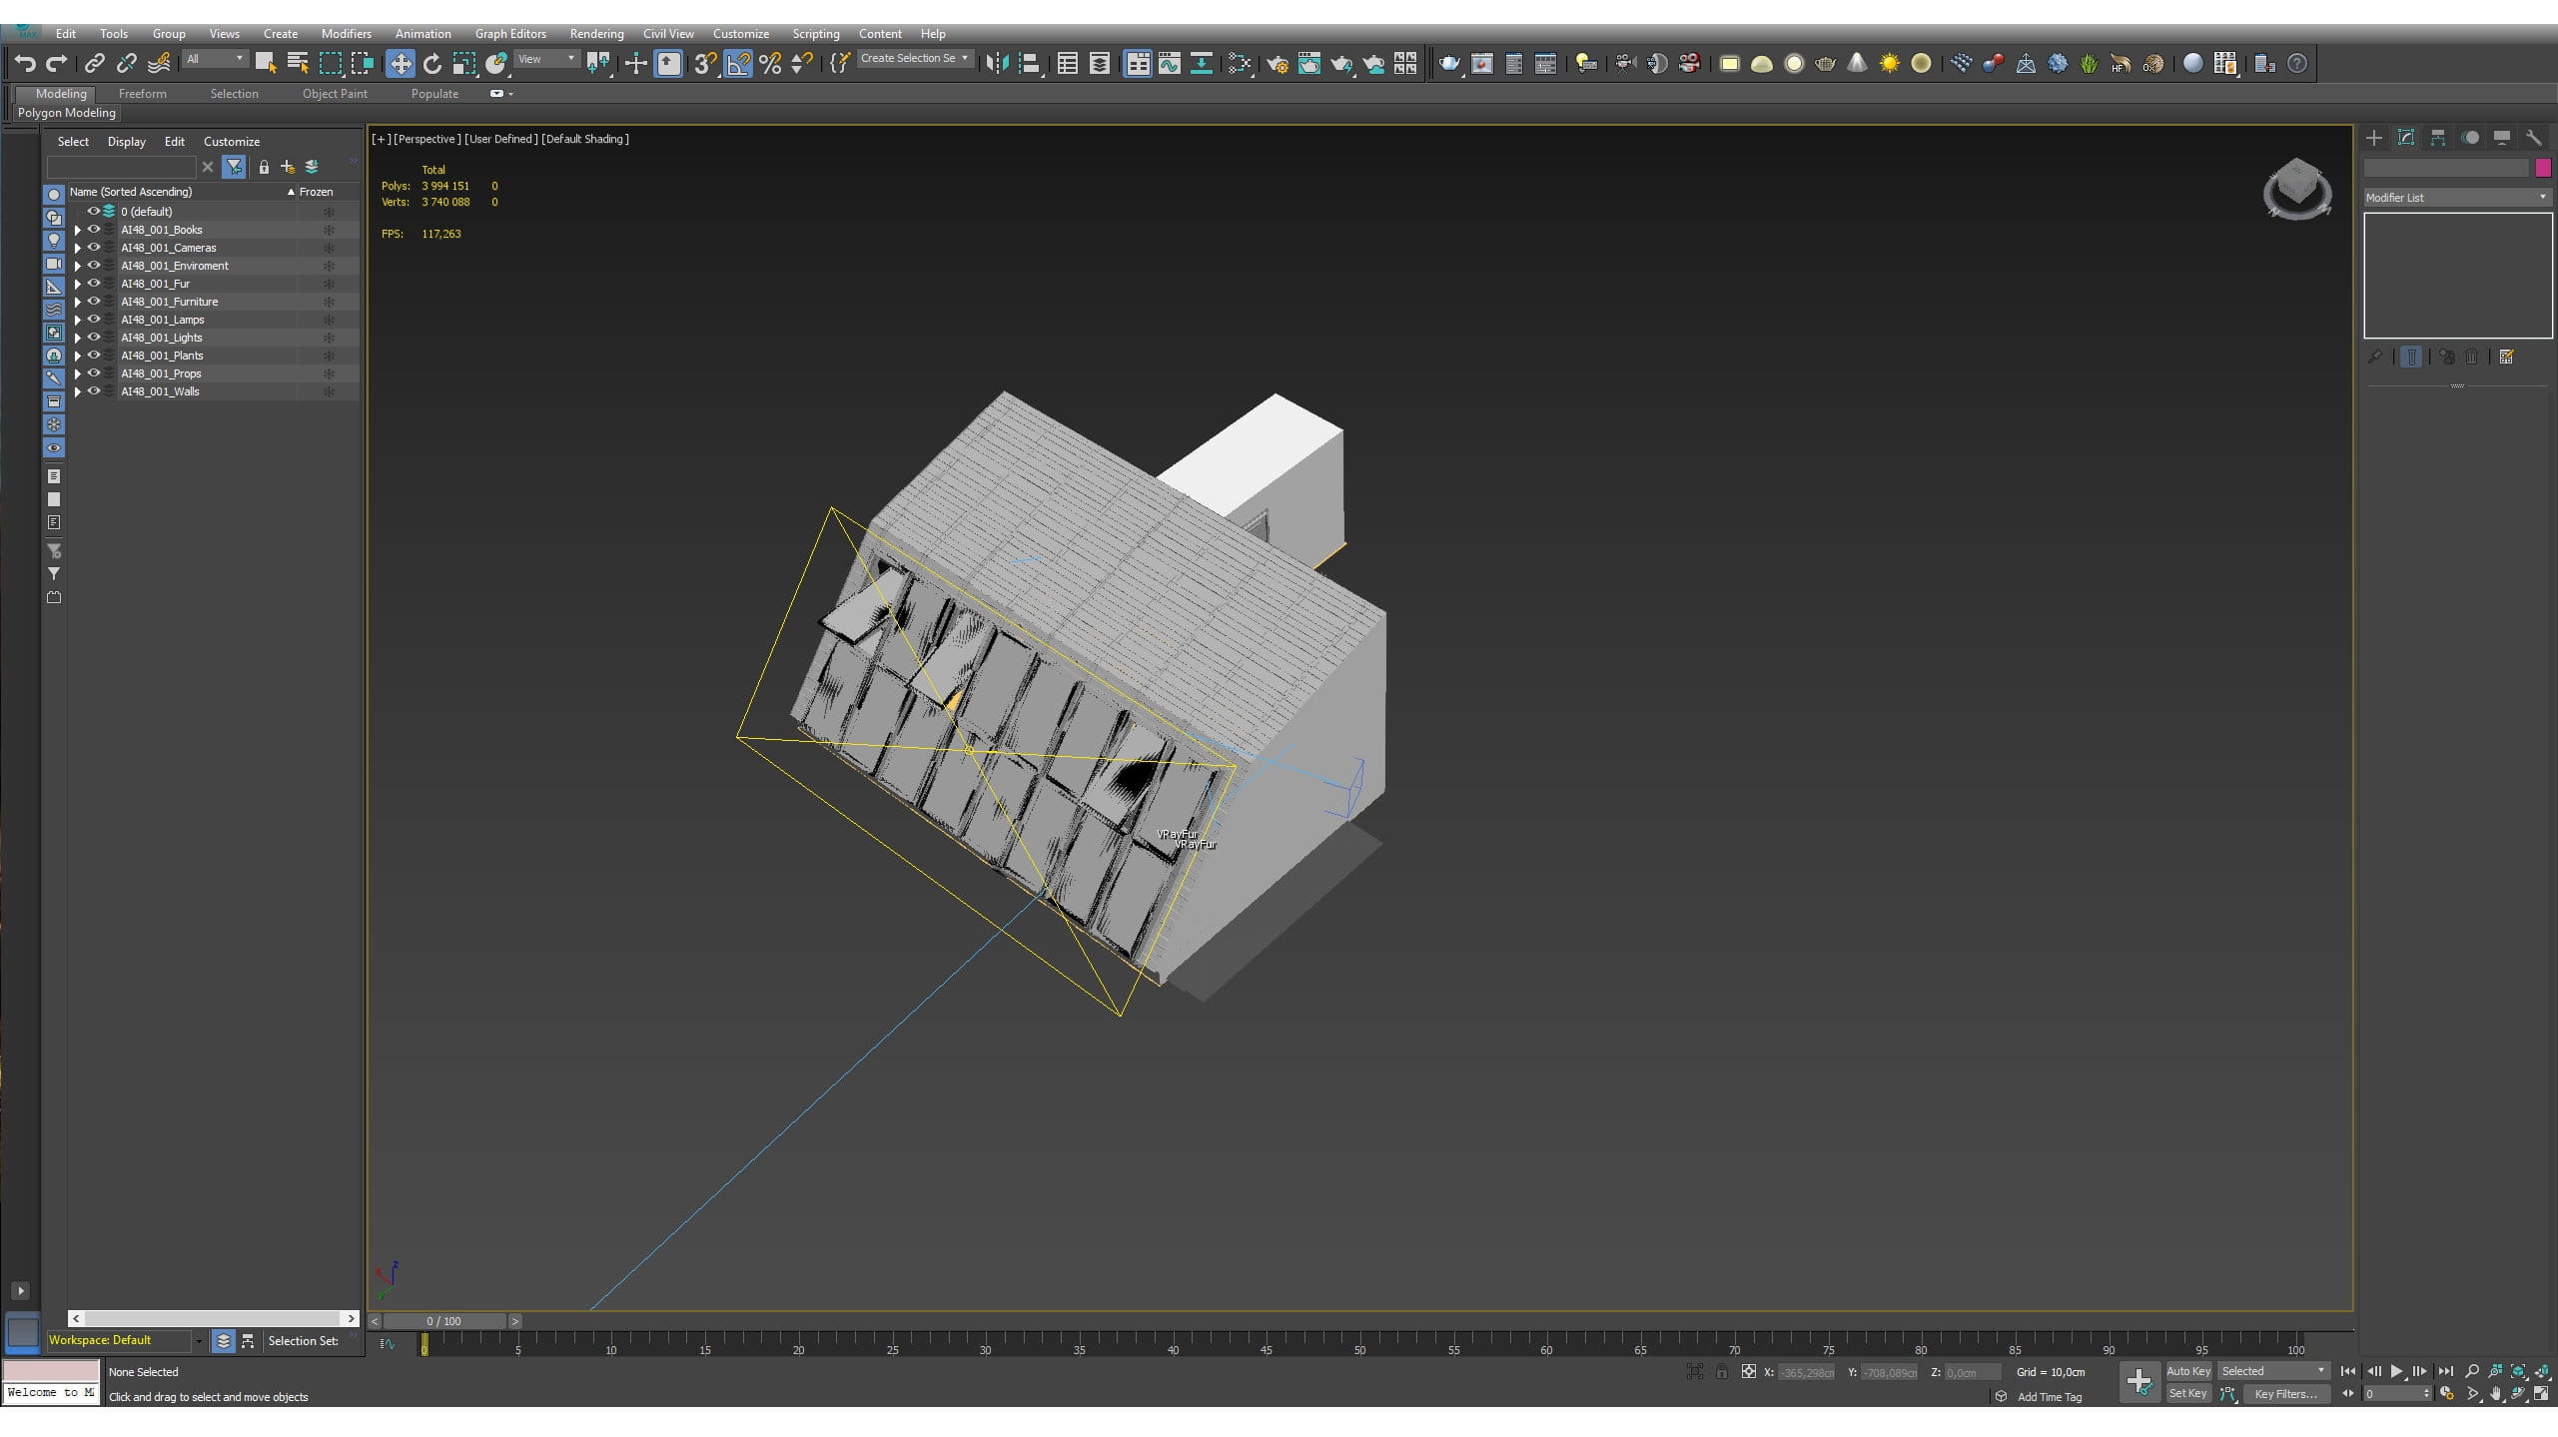Open the Rendering menu
This screenshot has width=2558, height=1437.
pos(596,34)
